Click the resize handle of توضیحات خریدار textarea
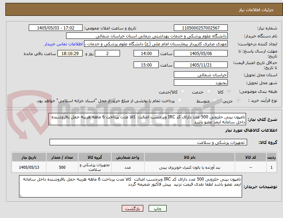Screen dimensions: 283x218 tap(21, 196)
